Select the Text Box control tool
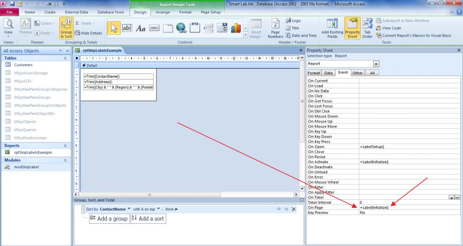Screen dimensions: 463x246 [127, 28]
